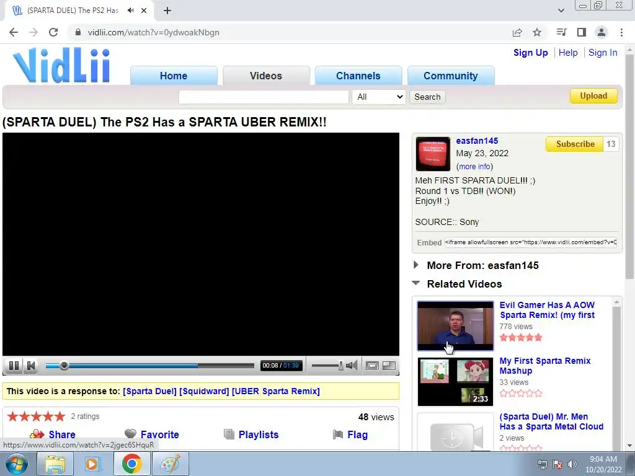Expand the more info link
This screenshot has height=476, width=635.
click(x=474, y=166)
